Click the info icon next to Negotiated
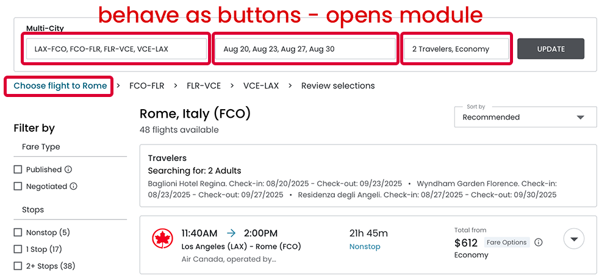Screen dimensions: 610x280 [73, 187]
